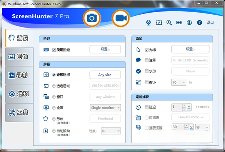Click the window capture icon
Image resolution: width=225 pixels, height=152 pixels.
click(46, 97)
